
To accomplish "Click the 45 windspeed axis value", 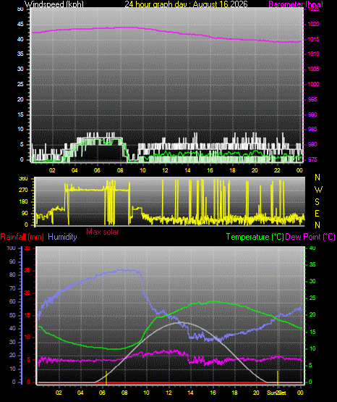I will click(20, 25).
